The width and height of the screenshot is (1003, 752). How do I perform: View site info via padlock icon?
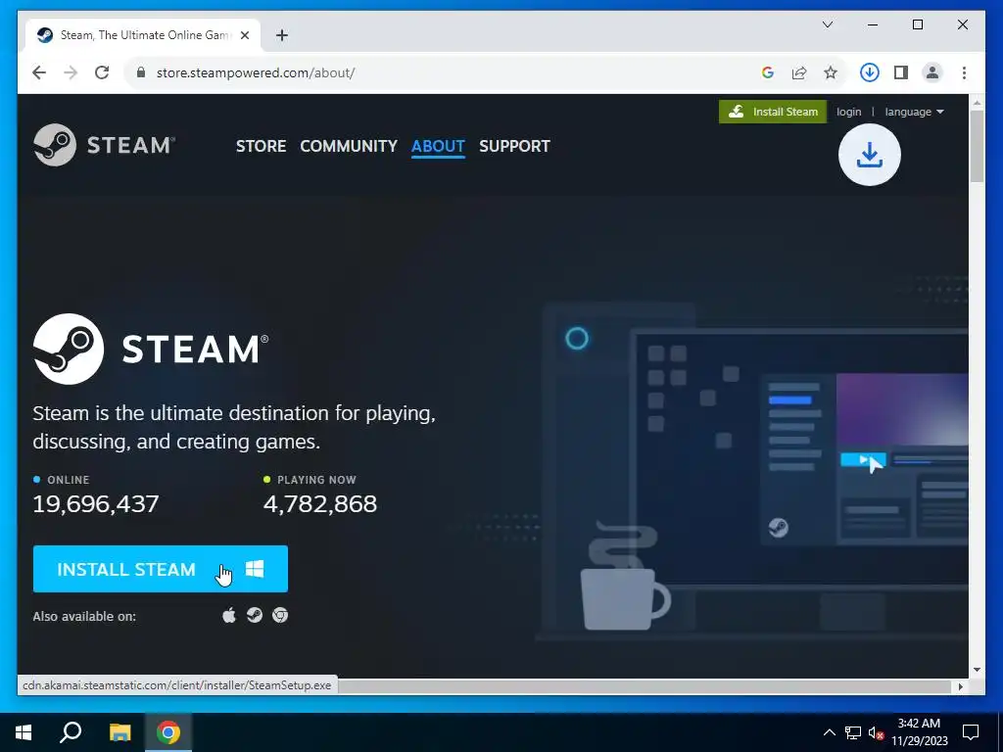141,72
